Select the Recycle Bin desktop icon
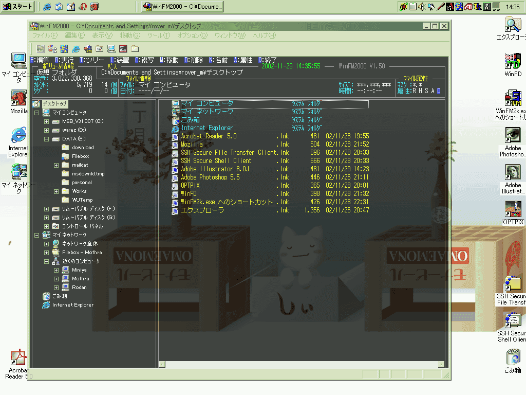 [x=513, y=361]
